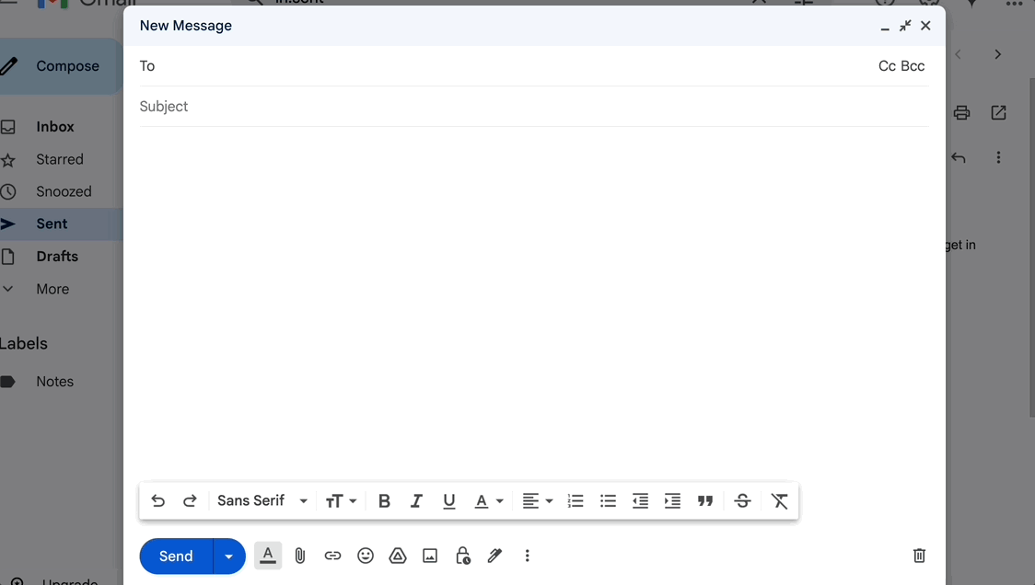Screen dimensions: 1035x585
Task: Close the New Message window
Action: pos(925,26)
